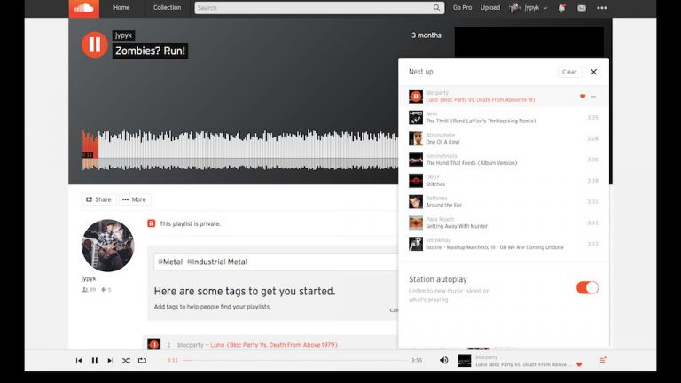This screenshot has width=681, height=383.
Task: Pause Luno in the playlist track list
Action: click(153, 344)
